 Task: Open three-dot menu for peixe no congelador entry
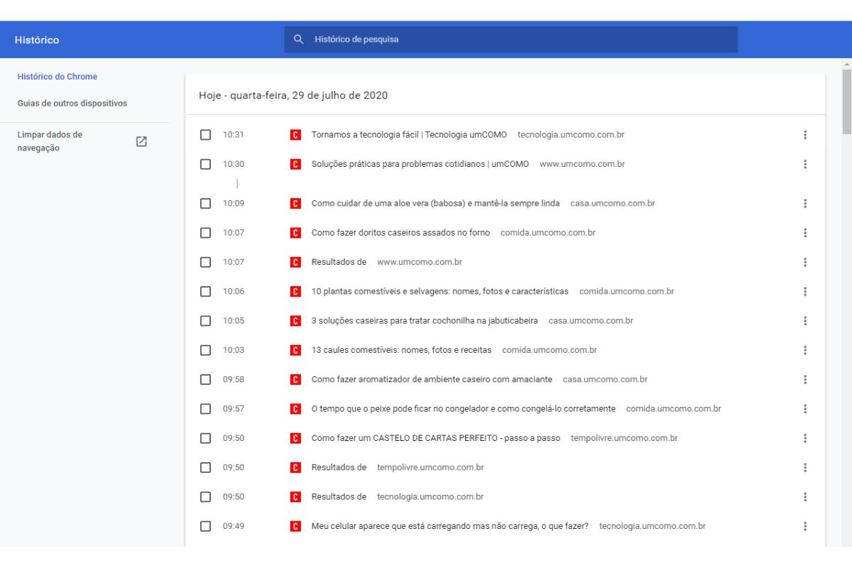coord(804,409)
